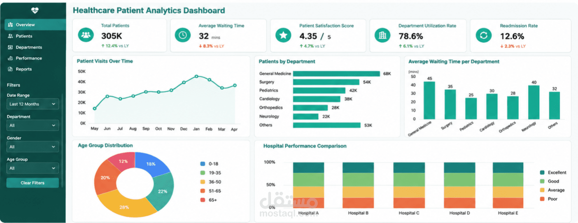Click the Jan peak point on line chart
Screen dimensions: 578x223
click(196, 76)
